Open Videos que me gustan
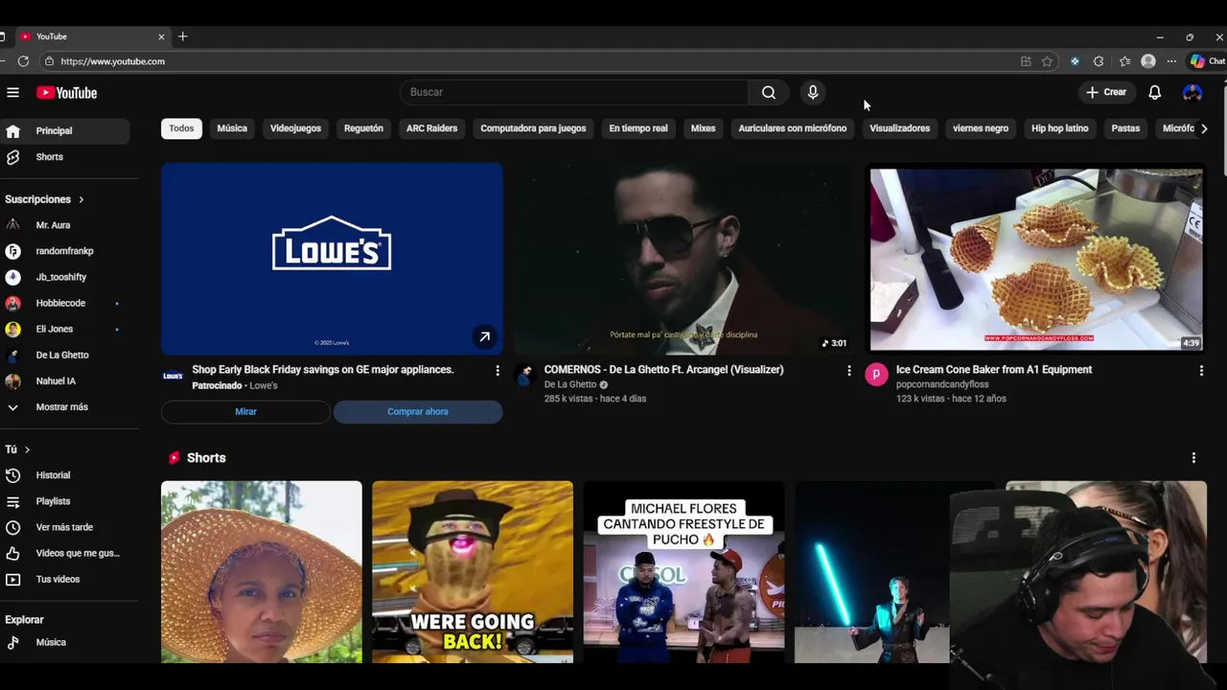 [64, 553]
